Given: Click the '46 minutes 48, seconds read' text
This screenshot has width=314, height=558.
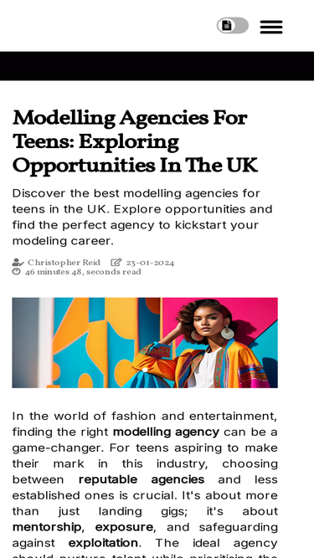Looking at the screenshot, I should tap(83, 272).
